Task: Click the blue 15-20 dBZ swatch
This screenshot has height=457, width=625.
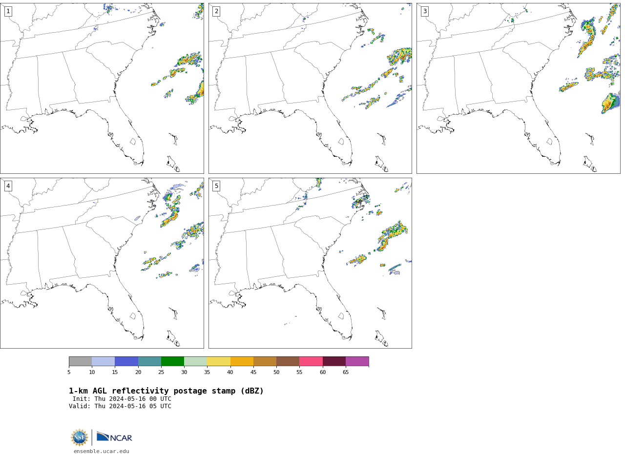Action: click(x=126, y=361)
